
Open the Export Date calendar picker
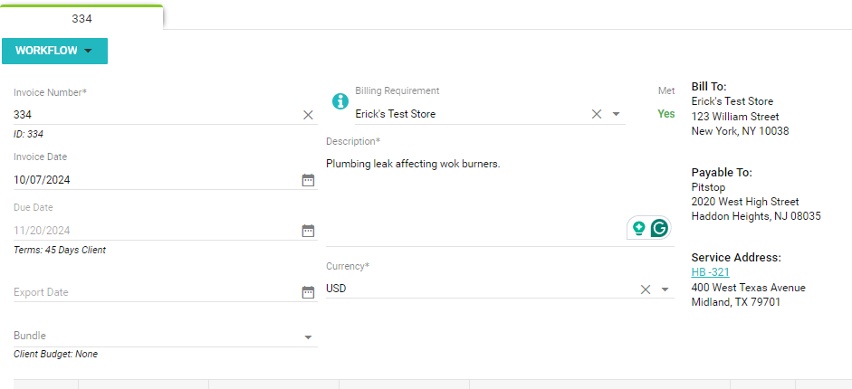click(308, 292)
